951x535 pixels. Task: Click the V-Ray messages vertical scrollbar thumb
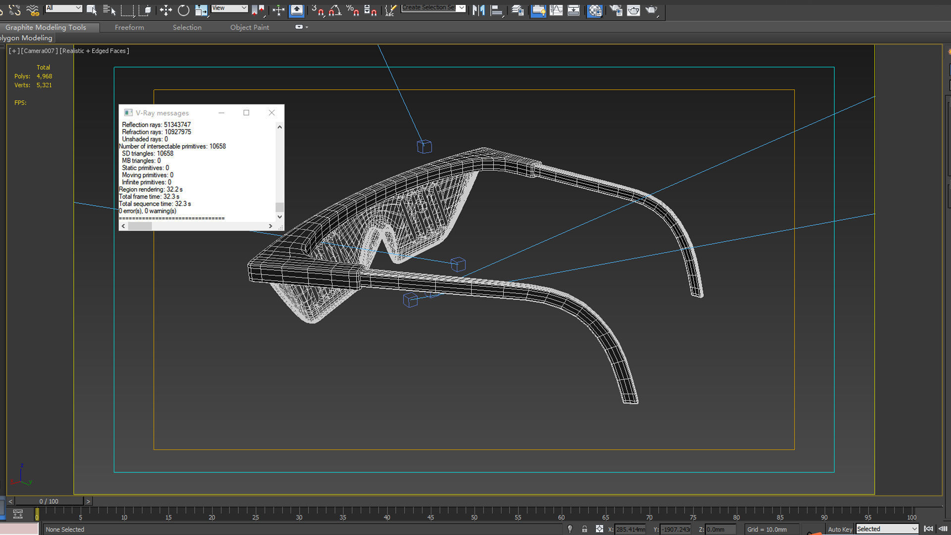coord(279,207)
